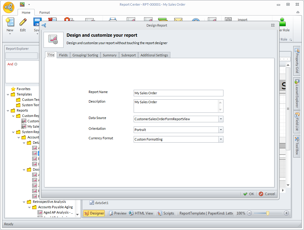
Task: Collapse the Retrospective Analysis folder
Action: coord(24,202)
